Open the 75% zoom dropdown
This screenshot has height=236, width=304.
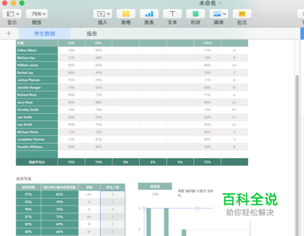36,14
